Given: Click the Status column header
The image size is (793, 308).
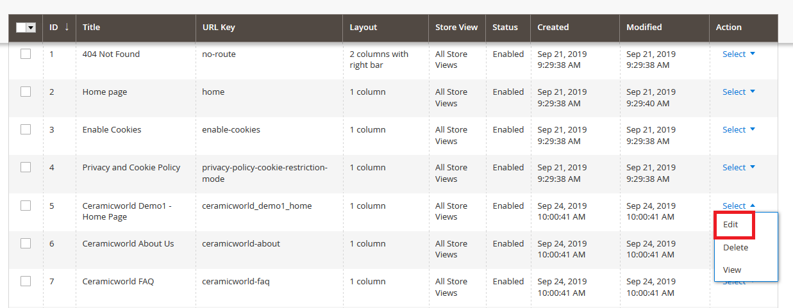Looking at the screenshot, I should 505,28.
